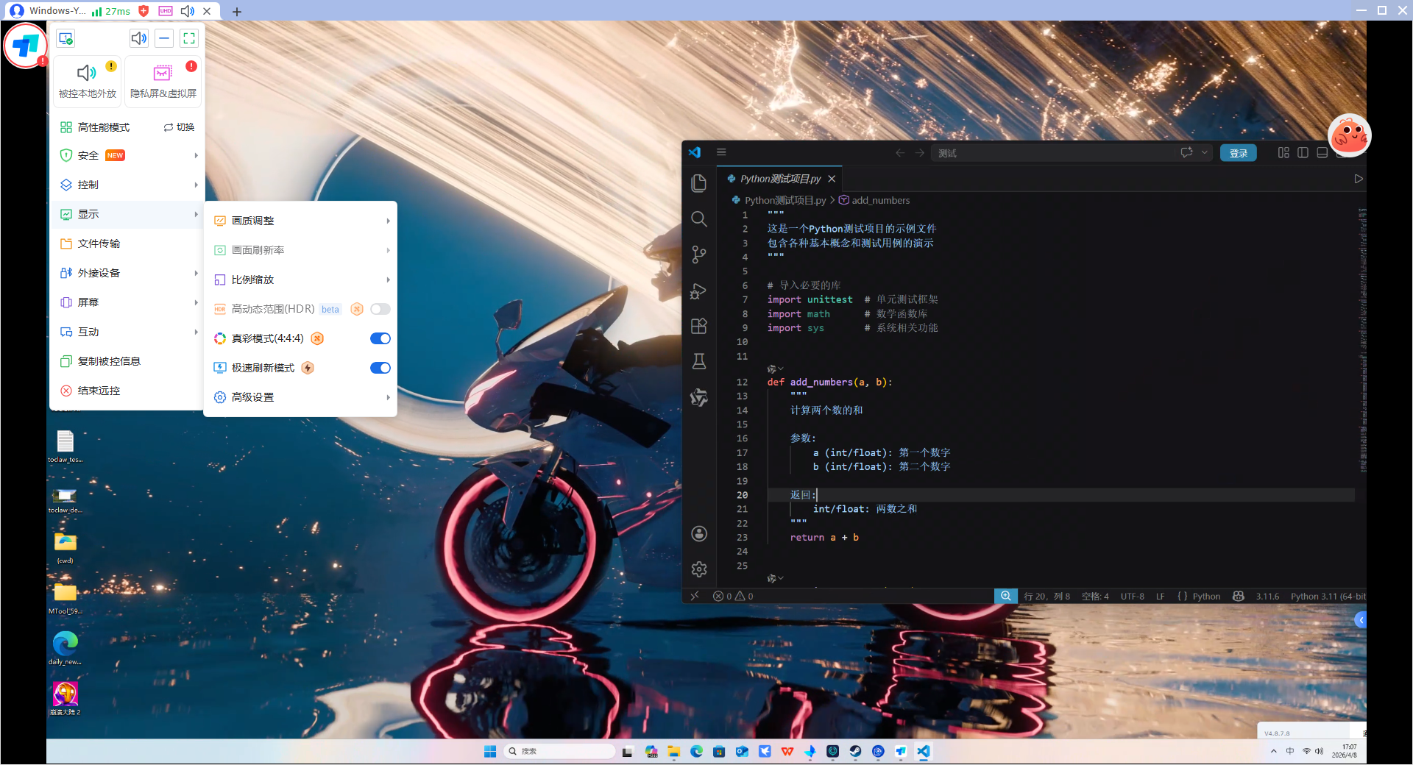Screen dimensions: 1413x765
Task: Collapse the ToDesk panel with minus icon
Action: tap(164, 38)
